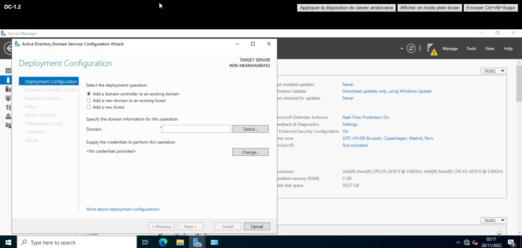Open the Manage menu
Viewport: 522px width, 248px height.
pyautogui.click(x=450, y=48)
